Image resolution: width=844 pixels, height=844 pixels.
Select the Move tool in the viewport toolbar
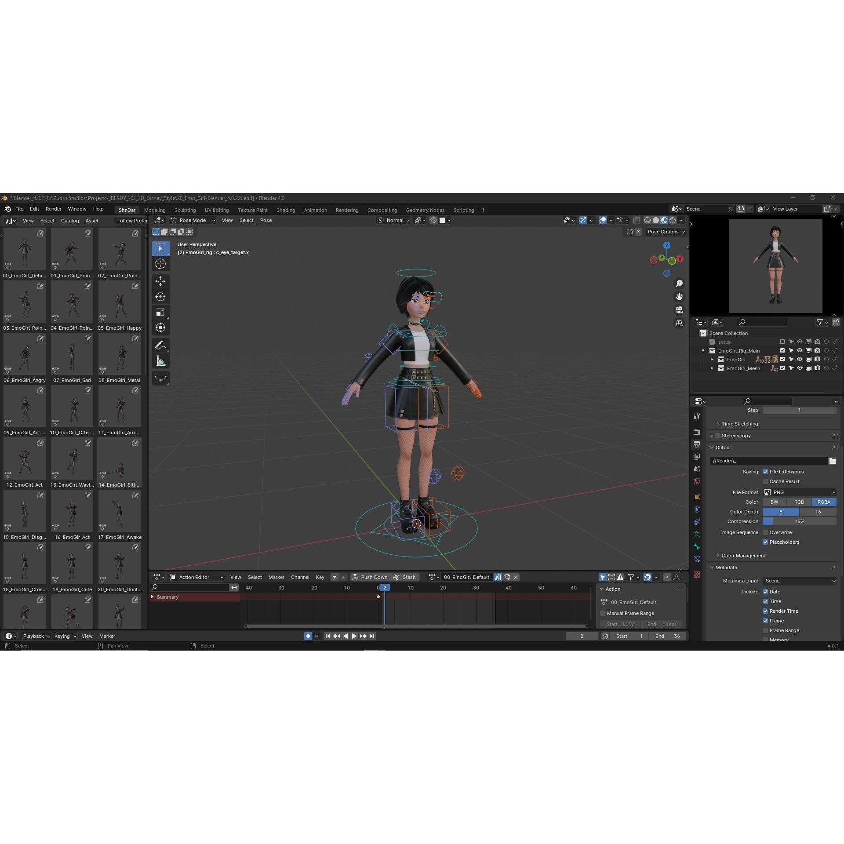coord(160,281)
